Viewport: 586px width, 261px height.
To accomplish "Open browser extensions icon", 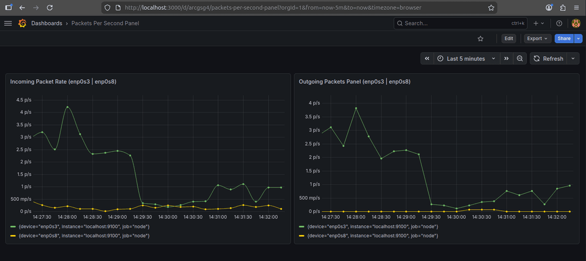I will [x=563, y=8].
